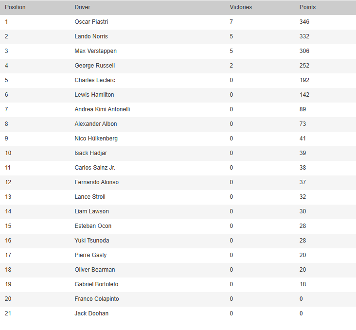This screenshot has height=330, width=356.
Task: Click on Max Verstappen's name
Action: click(x=95, y=51)
